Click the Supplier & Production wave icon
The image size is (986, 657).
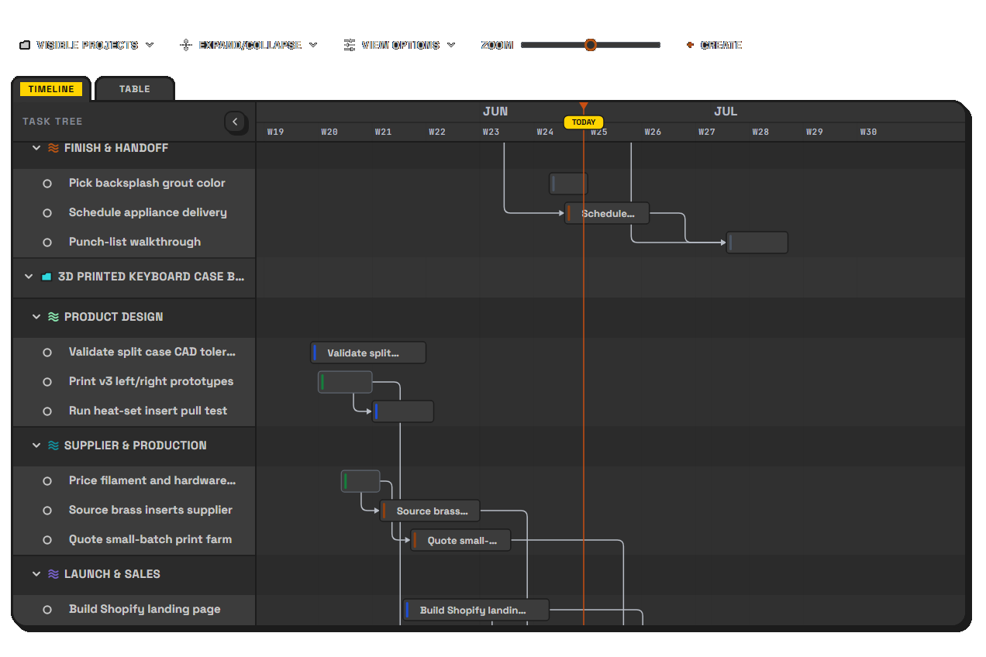(x=53, y=445)
